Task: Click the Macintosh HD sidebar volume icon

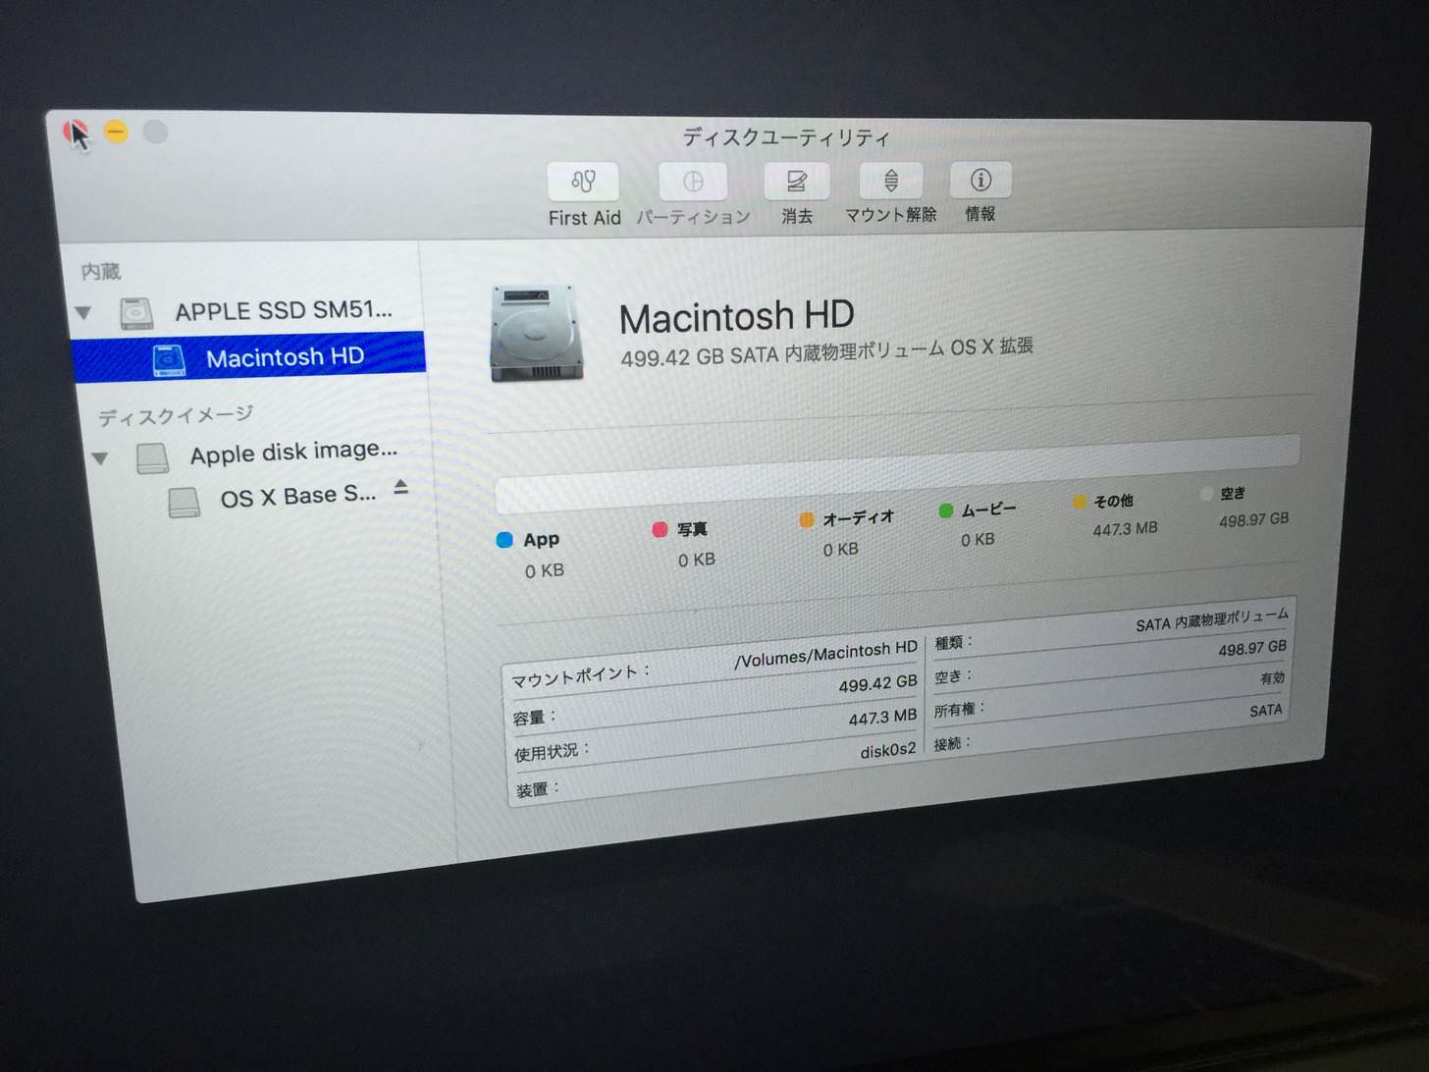Action: [169, 360]
